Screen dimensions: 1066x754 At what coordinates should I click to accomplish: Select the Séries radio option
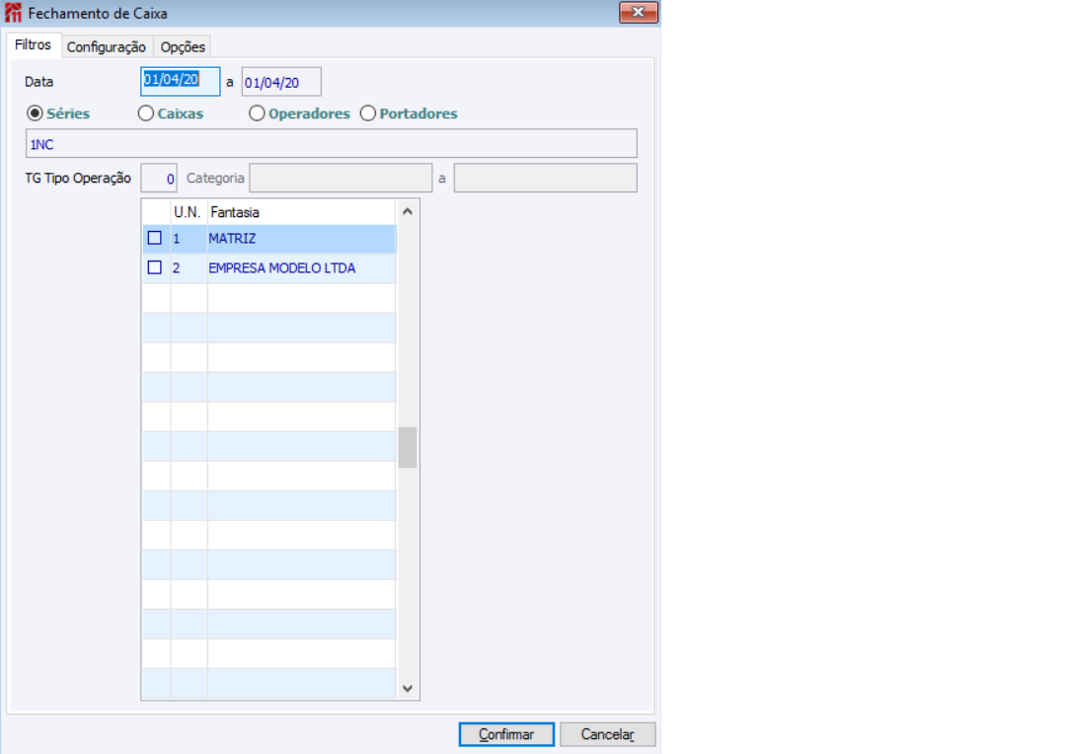coord(35,113)
